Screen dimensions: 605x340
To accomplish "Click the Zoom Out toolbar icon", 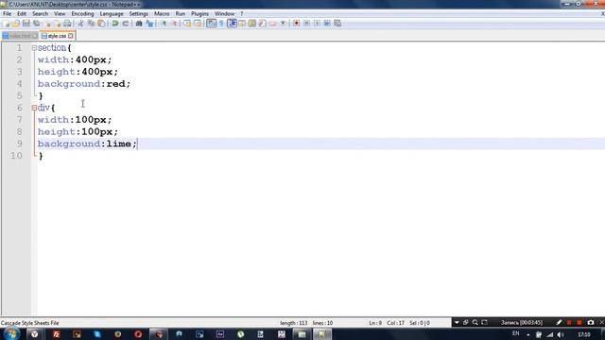I will click(x=174, y=24).
